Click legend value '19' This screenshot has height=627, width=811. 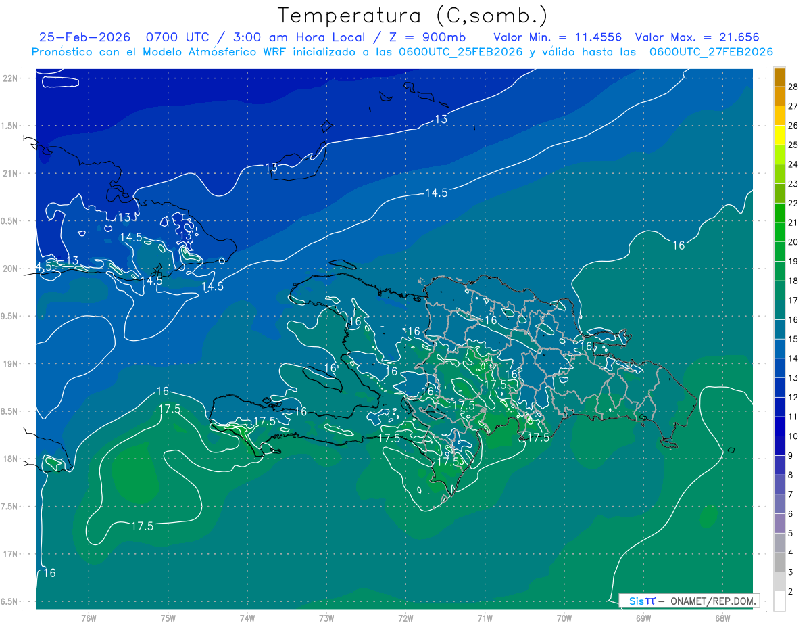(x=793, y=261)
